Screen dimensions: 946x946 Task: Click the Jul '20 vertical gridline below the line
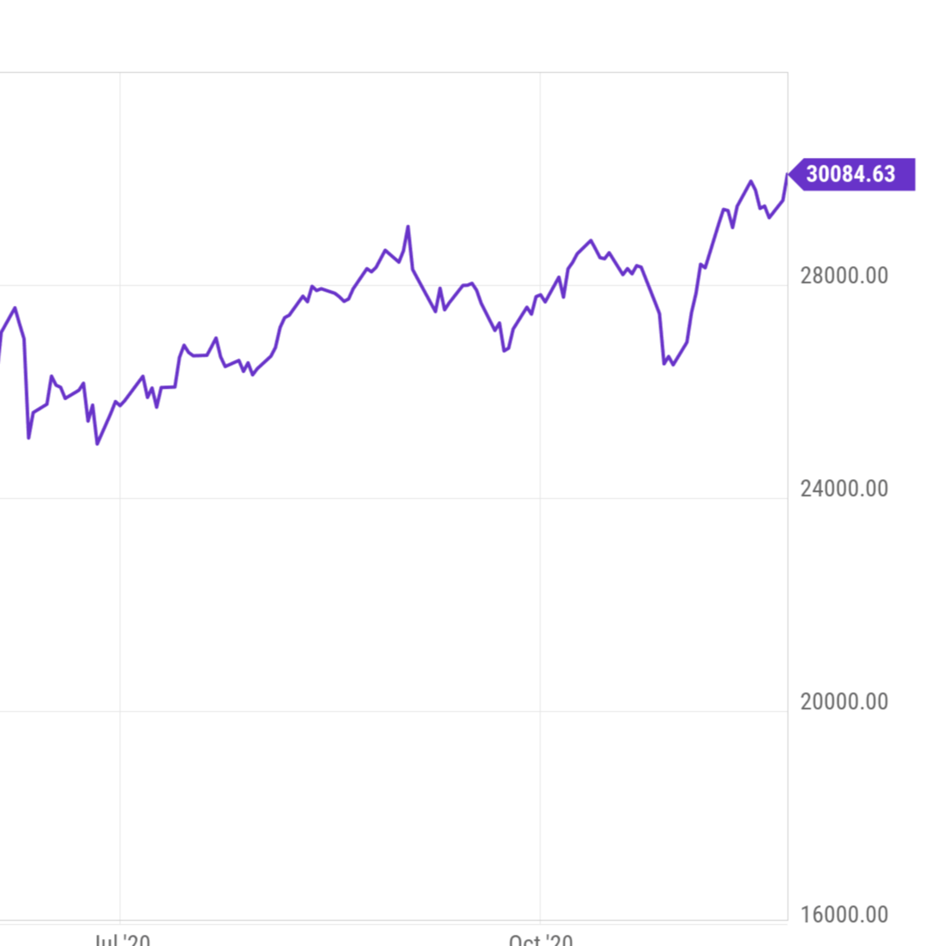click(120, 637)
